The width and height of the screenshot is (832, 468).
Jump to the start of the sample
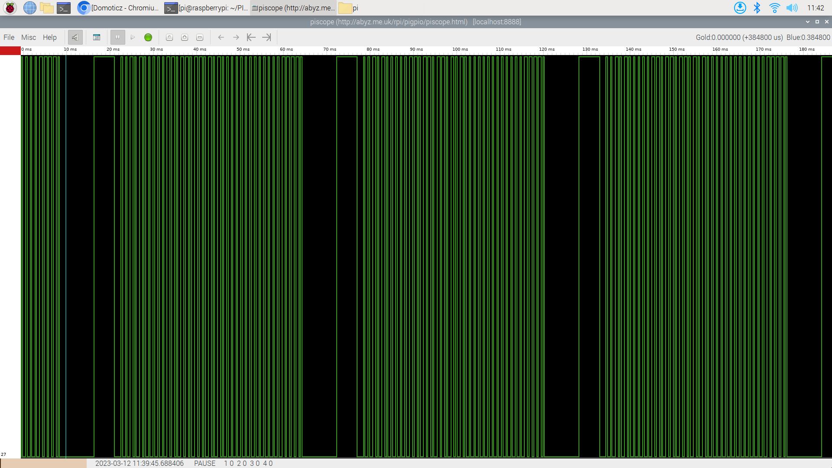[x=251, y=37]
